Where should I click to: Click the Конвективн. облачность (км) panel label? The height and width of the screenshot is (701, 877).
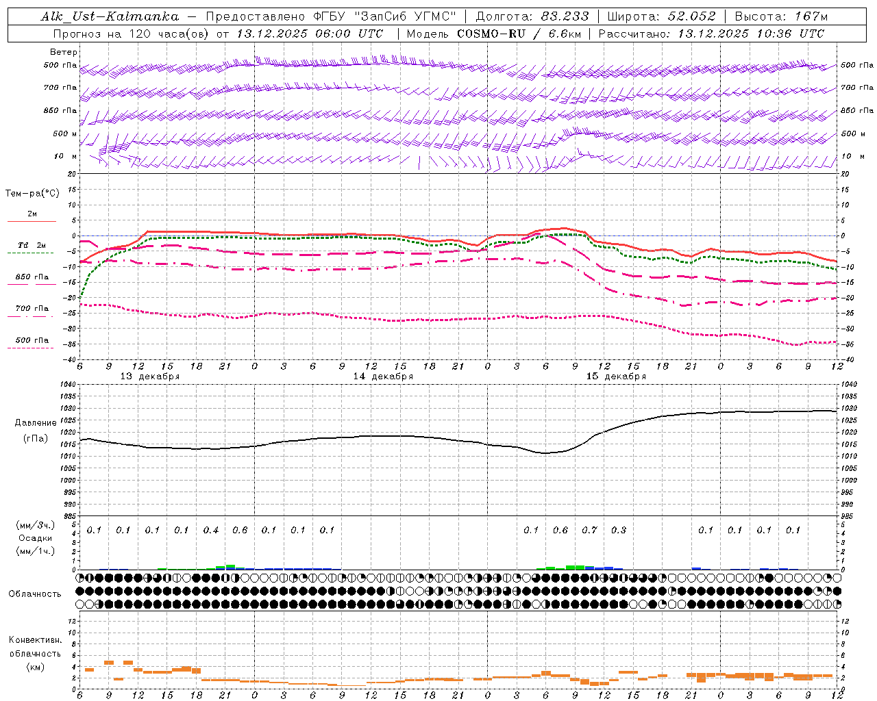tap(35, 653)
